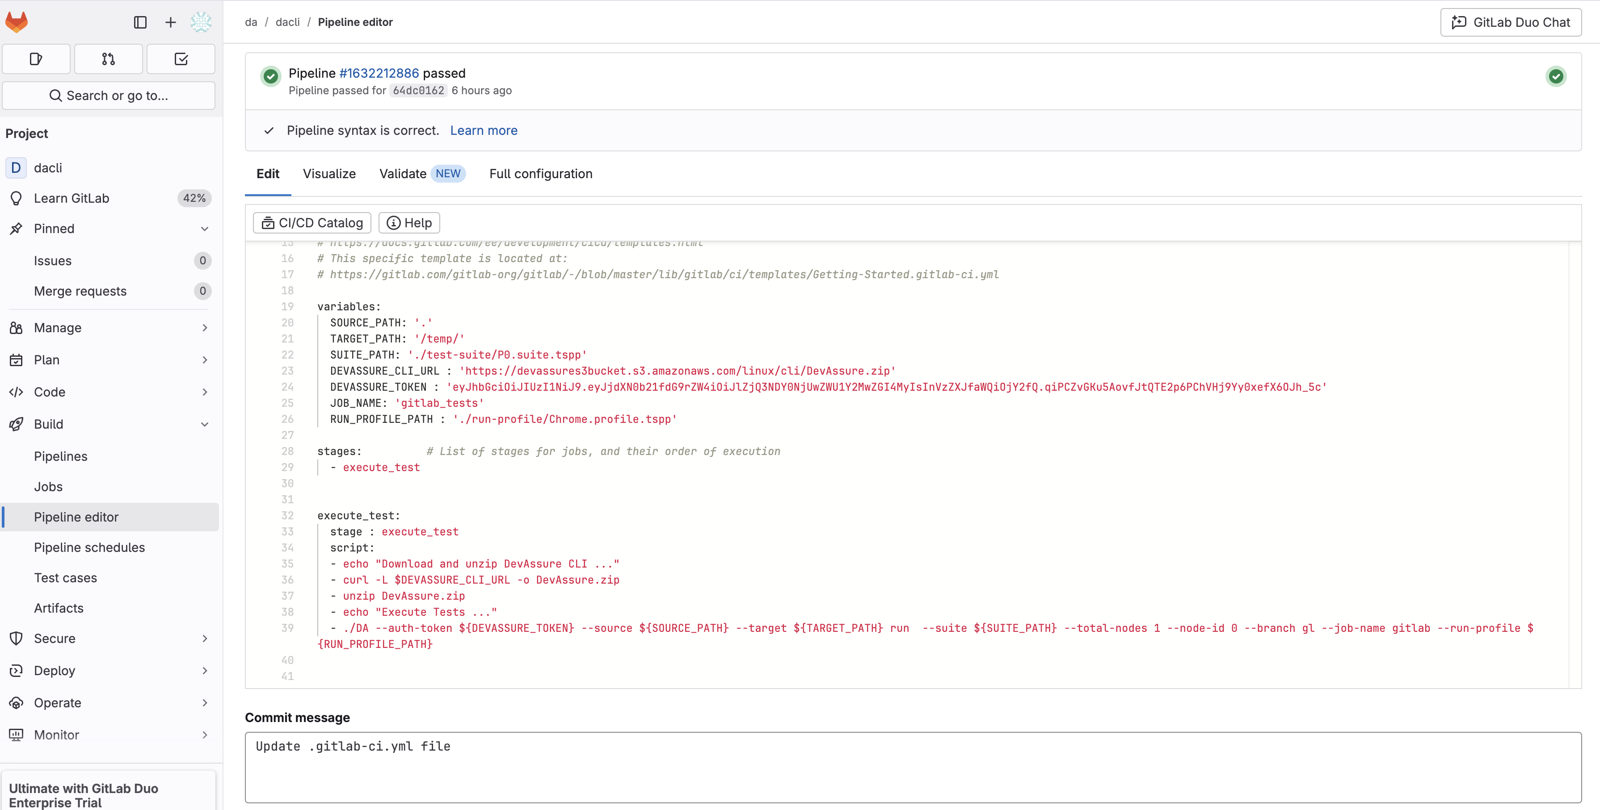Open the user avatar menu

coord(201,22)
